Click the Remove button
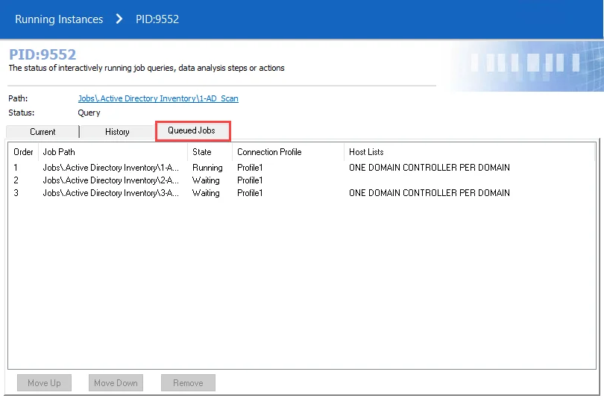The image size is (604, 401). (x=188, y=383)
